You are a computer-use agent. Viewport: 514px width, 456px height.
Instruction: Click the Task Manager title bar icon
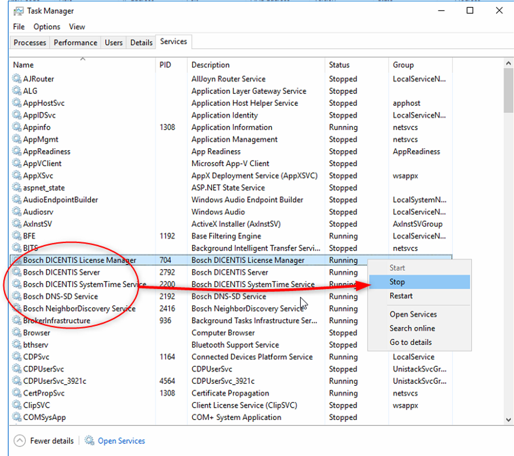(18, 11)
